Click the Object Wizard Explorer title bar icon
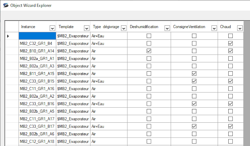 coord(5,6)
